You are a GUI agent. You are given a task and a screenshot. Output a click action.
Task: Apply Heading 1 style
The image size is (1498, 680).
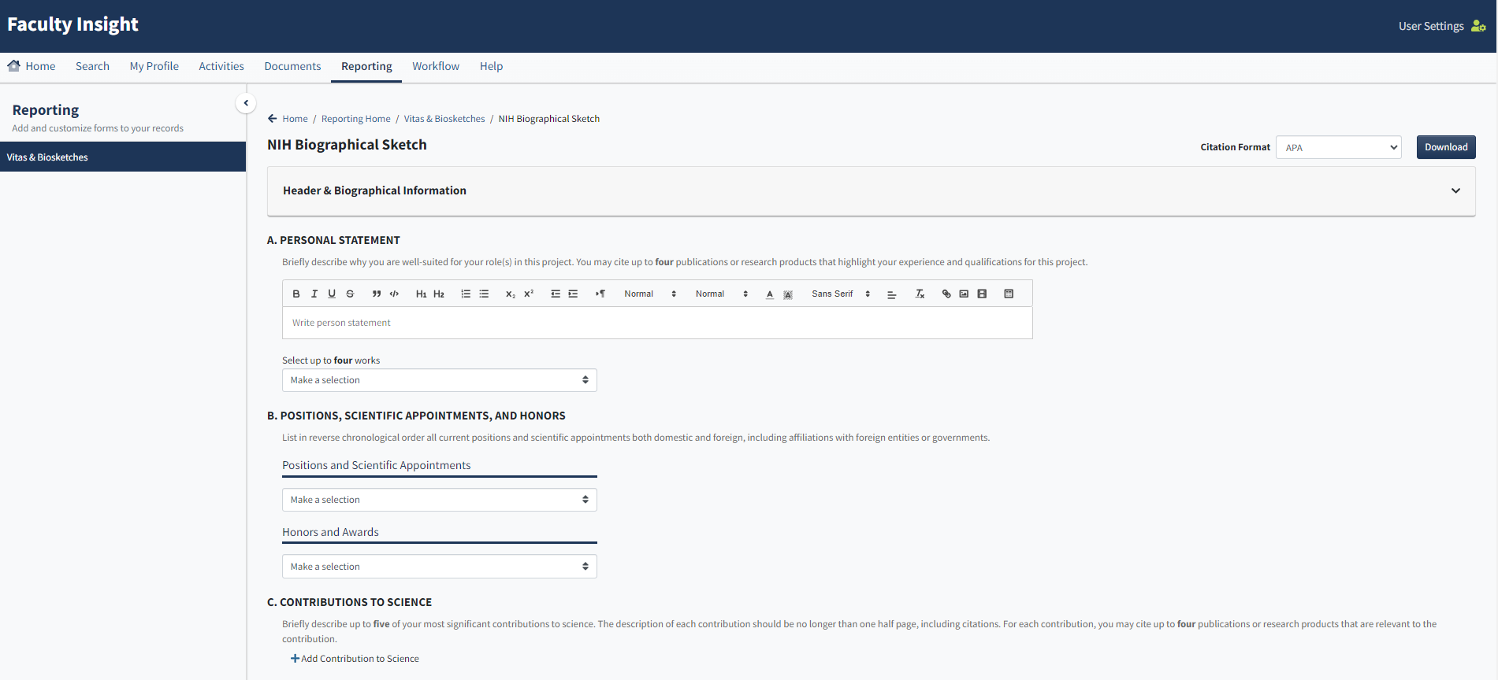coord(421,294)
